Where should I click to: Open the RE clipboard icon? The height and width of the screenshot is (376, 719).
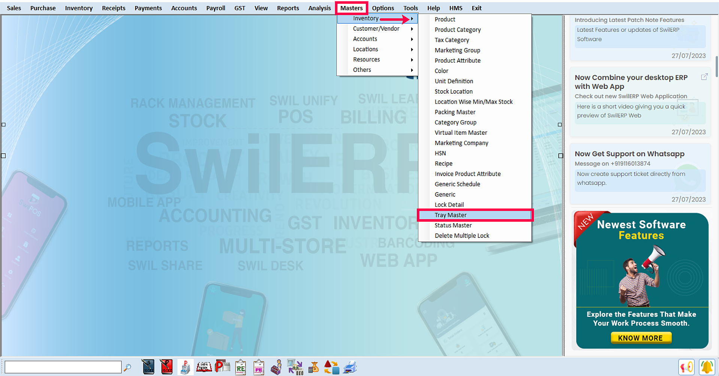tap(240, 367)
